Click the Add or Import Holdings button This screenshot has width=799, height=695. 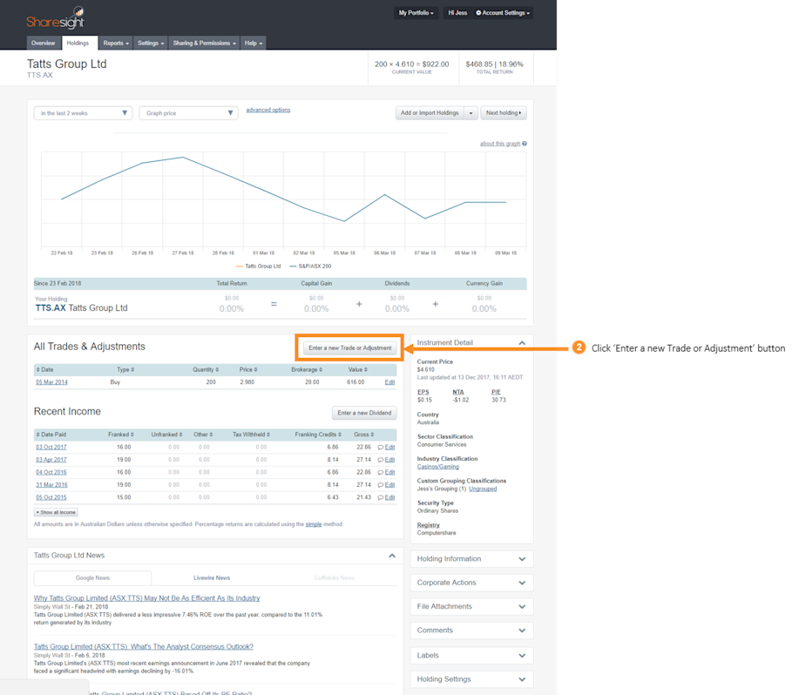430,113
